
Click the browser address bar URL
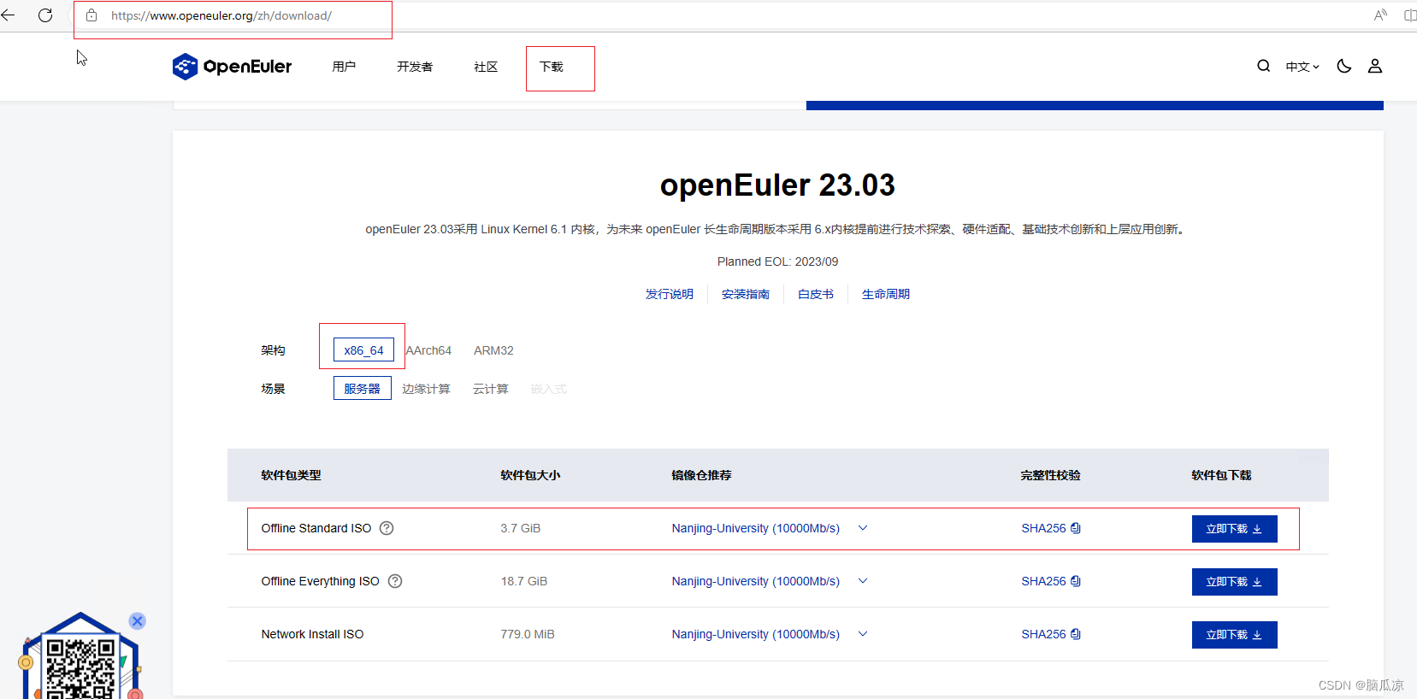coord(221,15)
